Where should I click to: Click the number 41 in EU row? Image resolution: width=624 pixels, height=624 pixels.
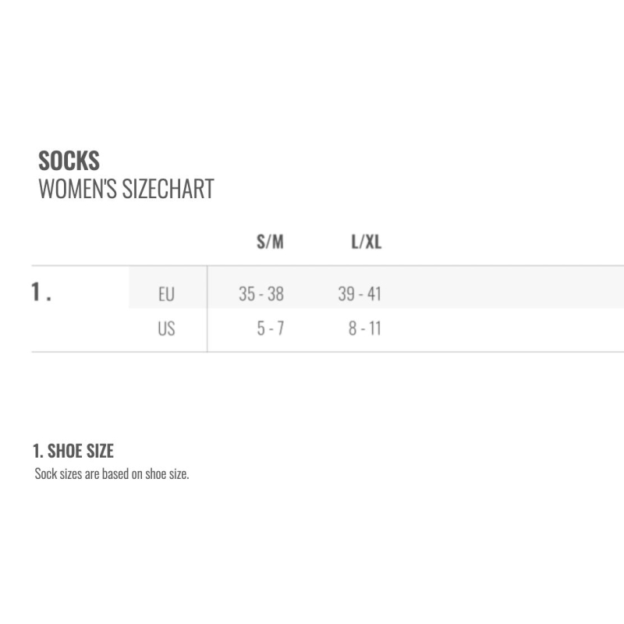(x=374, y=294)
